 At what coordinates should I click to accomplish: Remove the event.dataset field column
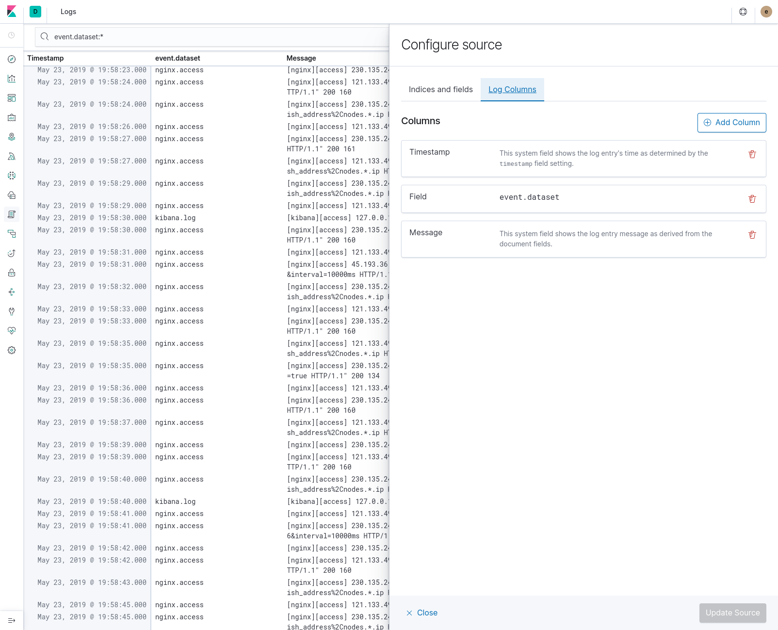(752, 199)
